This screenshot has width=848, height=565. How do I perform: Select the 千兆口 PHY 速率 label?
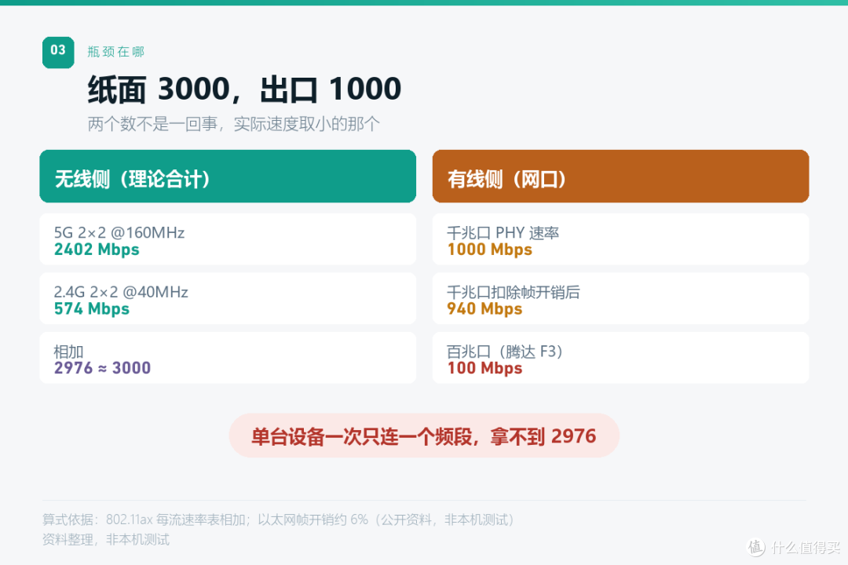[x=503, y=232]
